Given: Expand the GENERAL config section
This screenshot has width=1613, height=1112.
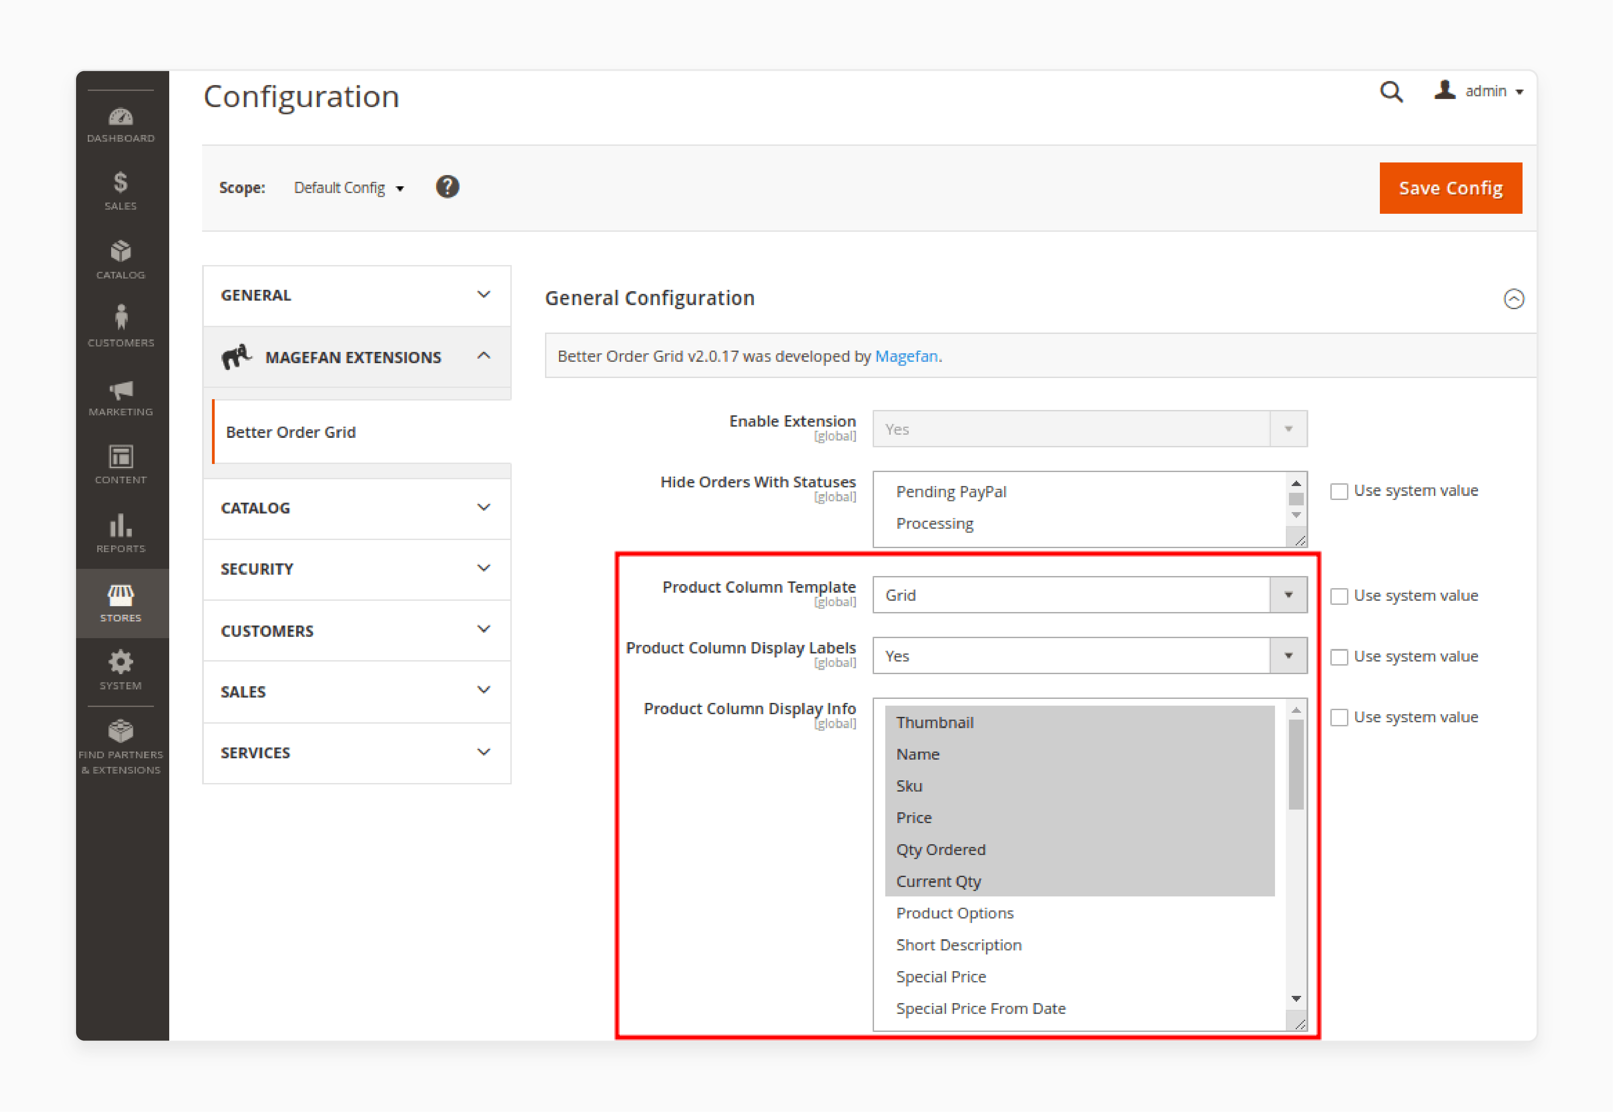Looking at the screenshot, I should [356, 295].
